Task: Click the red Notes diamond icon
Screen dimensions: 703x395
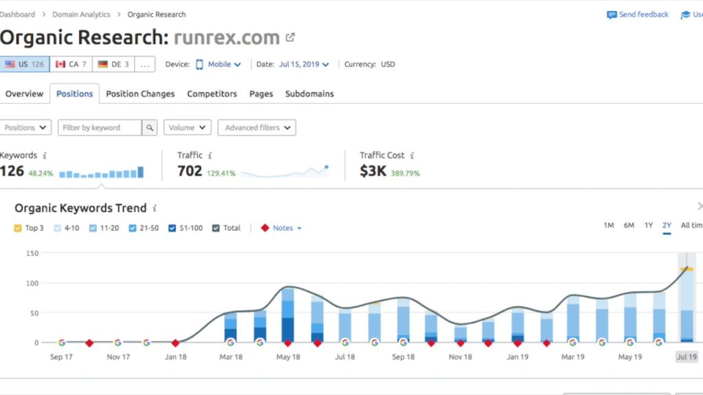Action: pos(265,228)
